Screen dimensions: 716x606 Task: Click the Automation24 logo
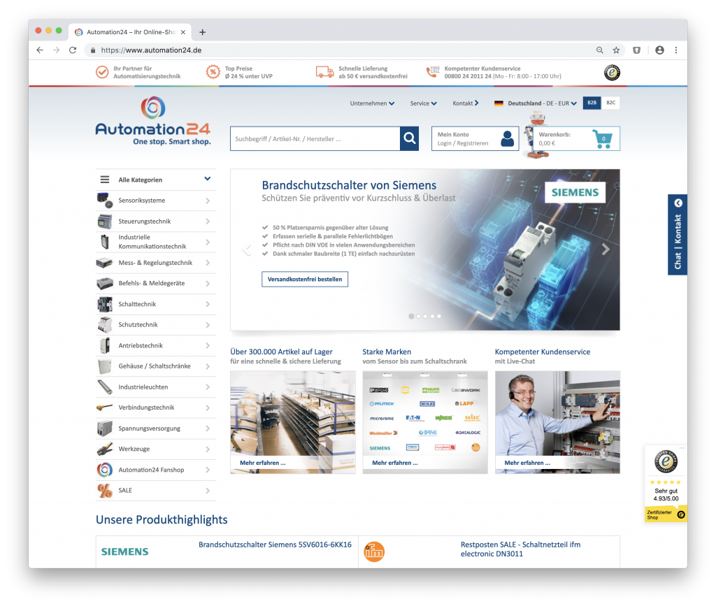152,122
